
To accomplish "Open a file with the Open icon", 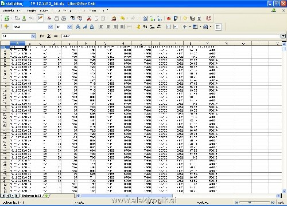I will (17, 18).
